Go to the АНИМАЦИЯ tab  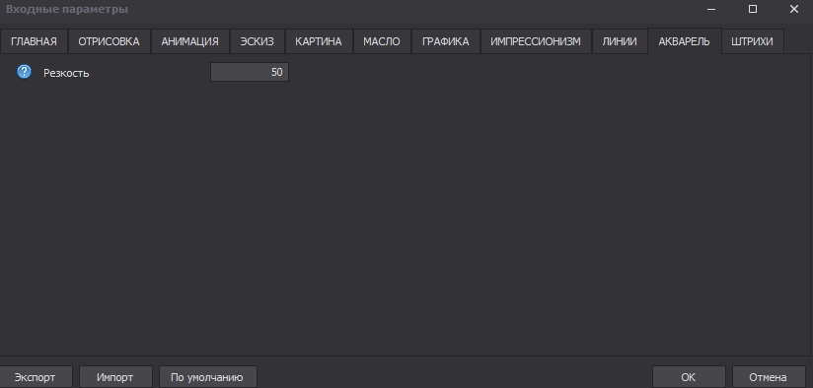point(189,41)
